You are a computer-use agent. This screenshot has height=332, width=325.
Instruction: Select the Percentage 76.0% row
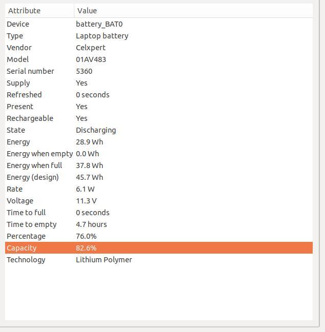pyautogui.click(x=159, y=236)
